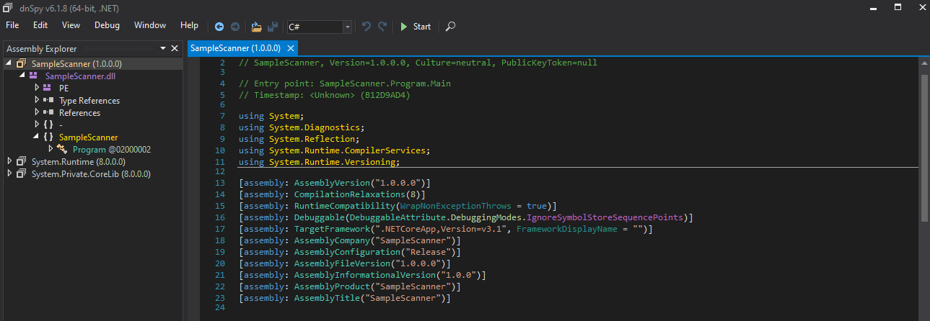Open the Debug menu
The height and width of the screenshot is (321, 930).
[x=108, y=25]
